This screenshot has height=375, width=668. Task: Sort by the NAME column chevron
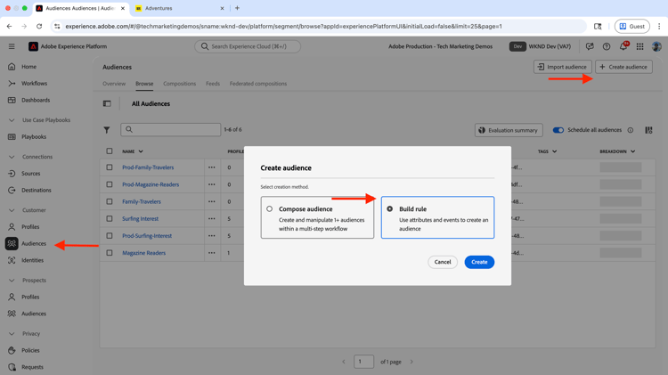141,151
